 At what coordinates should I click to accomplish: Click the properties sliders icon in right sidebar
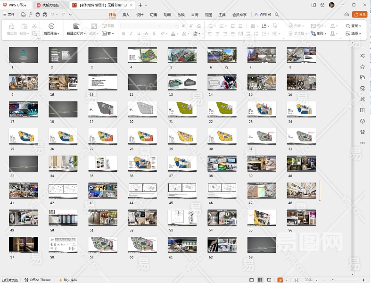[x=362, y=56]
